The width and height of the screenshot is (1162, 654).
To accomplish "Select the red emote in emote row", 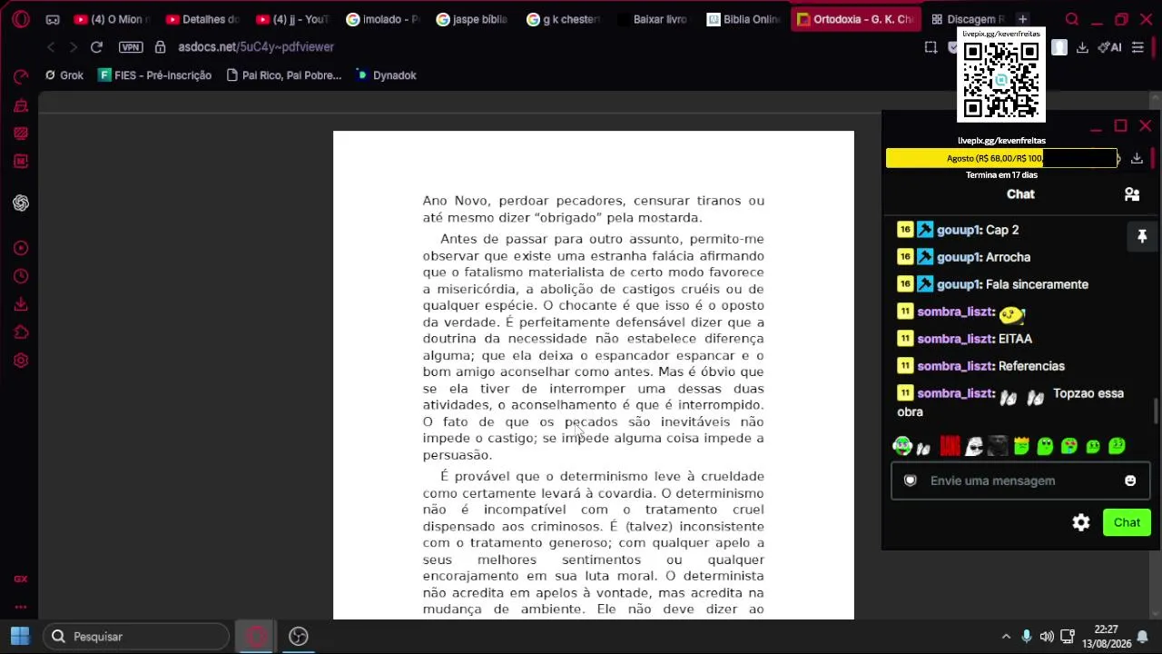I will pyautogui.click(x=950, y=446).
